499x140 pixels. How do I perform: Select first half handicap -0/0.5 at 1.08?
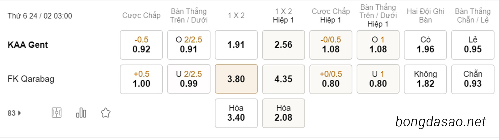(x=331, y=45)
